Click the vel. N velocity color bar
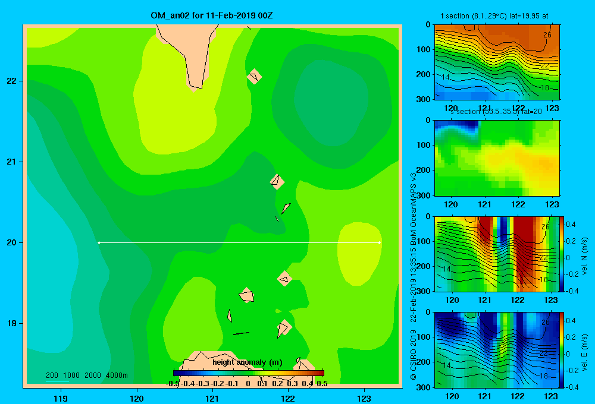595x404 pixels. click(562, 254)
